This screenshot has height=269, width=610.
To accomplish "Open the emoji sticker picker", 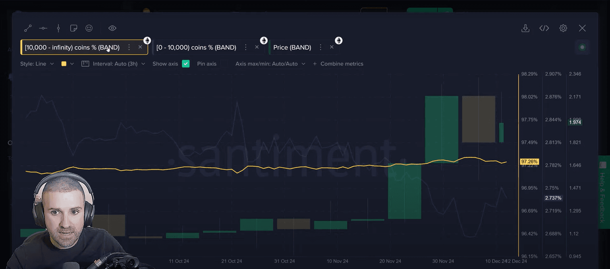I will 89,28.
